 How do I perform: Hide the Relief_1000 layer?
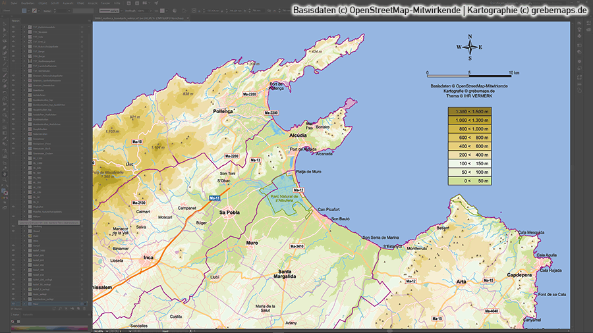click(13, 251)
